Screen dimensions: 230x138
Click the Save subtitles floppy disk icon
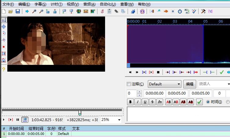17,11
